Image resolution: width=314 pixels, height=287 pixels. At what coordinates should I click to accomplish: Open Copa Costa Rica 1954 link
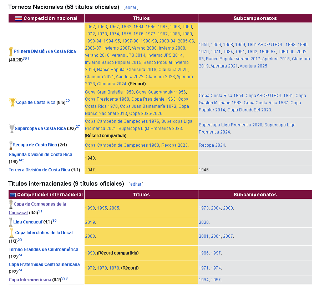pyautogui.click(x=221, y=96)
